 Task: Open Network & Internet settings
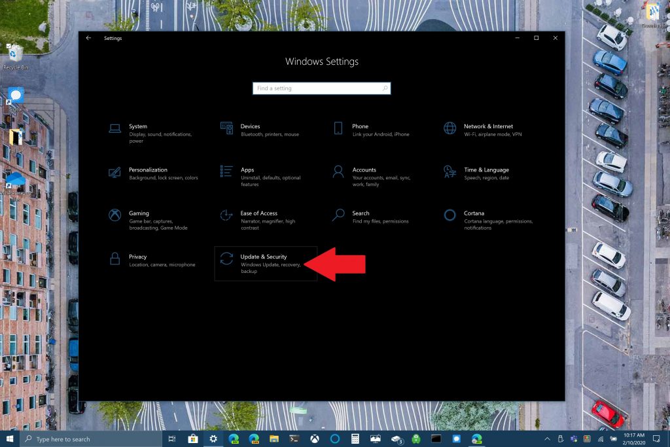488,127
